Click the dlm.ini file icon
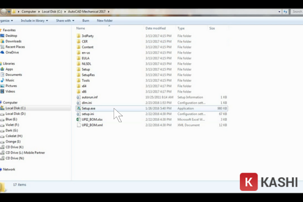The width and height of the screenshot is (303, 202). tap(78, 103)
